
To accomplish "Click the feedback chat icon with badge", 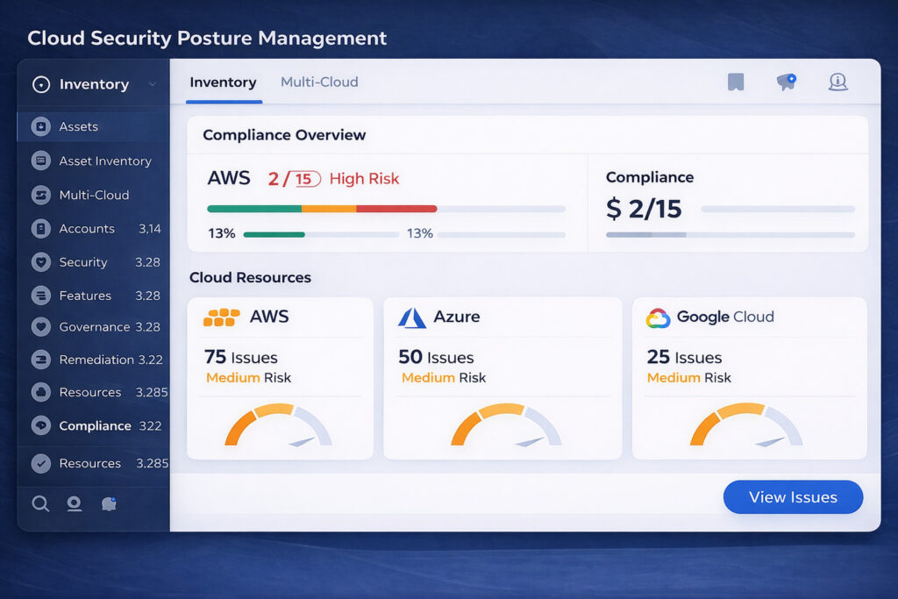I will click(785, 82).
